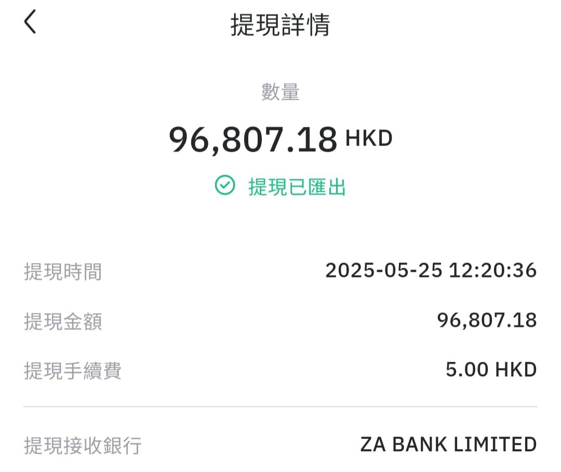The height and width of the screenshot is (472, 561).
Task: Tap the 12:20:36 time portion
Action: 492,270
